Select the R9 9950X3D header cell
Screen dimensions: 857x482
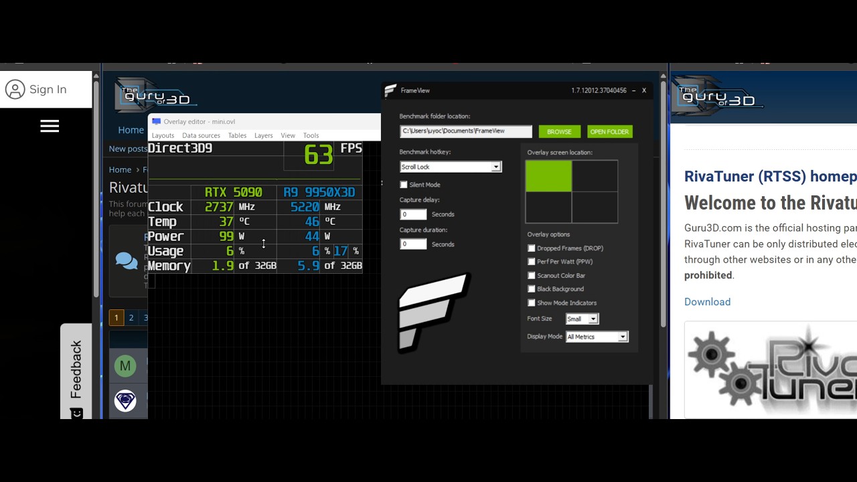(x=319, y=192)
